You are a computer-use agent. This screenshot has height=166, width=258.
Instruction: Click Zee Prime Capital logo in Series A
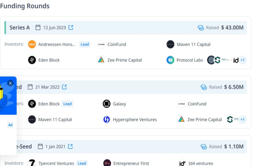pos(101,60)
